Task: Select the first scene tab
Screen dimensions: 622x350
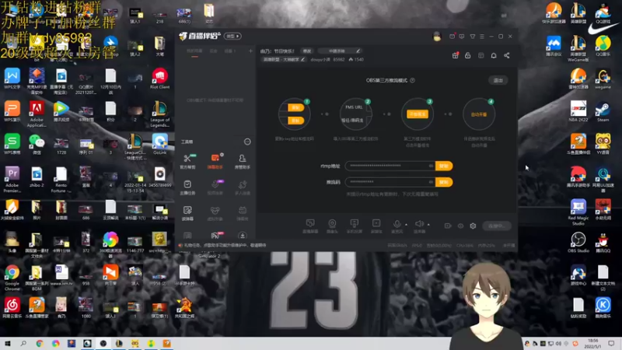Action: click(194, 51)
